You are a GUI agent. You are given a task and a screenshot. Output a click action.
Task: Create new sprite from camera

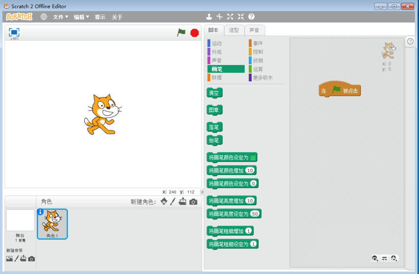193,202
